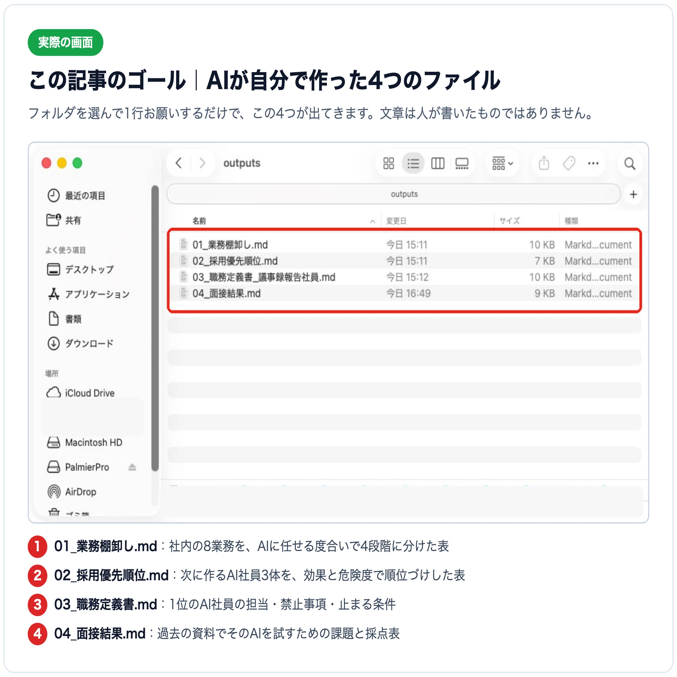Open the group-by options dropdown
Screen dimensions: 677x677
coord(502,163)
